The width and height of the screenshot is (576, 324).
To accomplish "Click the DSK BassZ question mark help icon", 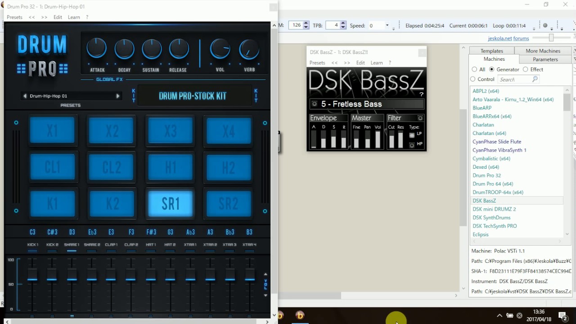I will [x=421, y=94].
